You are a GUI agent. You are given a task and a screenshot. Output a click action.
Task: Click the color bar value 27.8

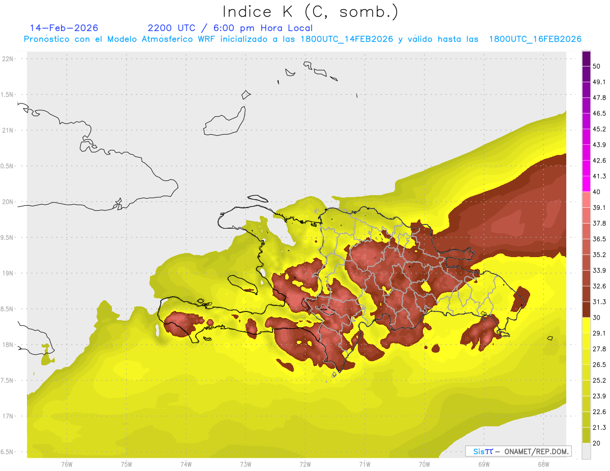pyautogui.click(x=599, y=349)
